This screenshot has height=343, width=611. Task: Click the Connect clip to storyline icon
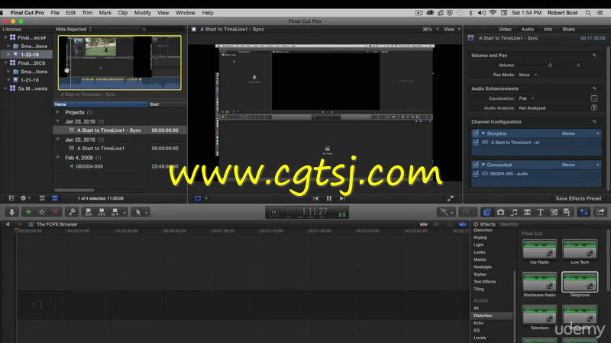[89, 213]
